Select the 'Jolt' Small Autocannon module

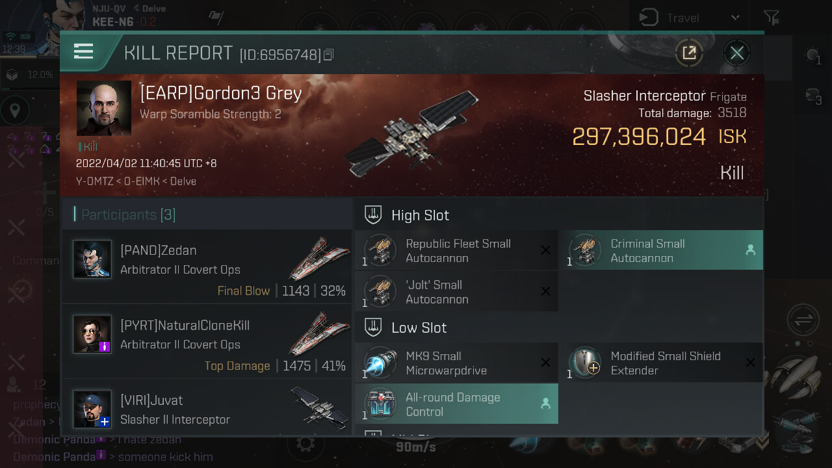point(456,291)
